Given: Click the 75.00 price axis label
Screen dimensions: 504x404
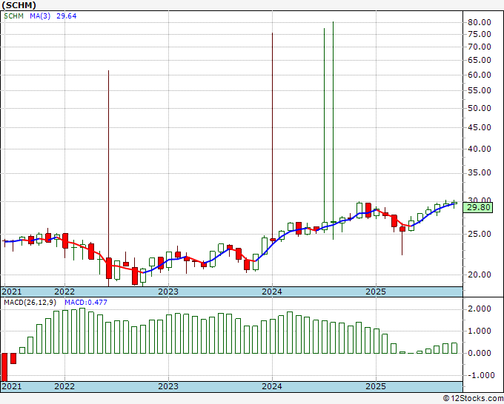Looking at the screenshot, I should [x=480, y=34].
